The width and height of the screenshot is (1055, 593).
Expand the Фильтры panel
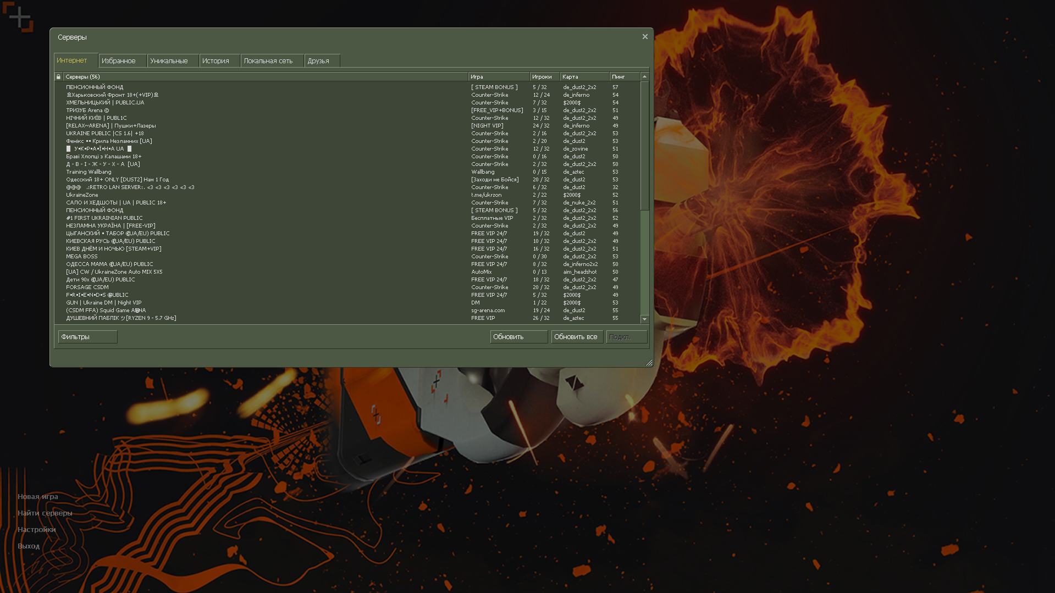pos(87,337)
